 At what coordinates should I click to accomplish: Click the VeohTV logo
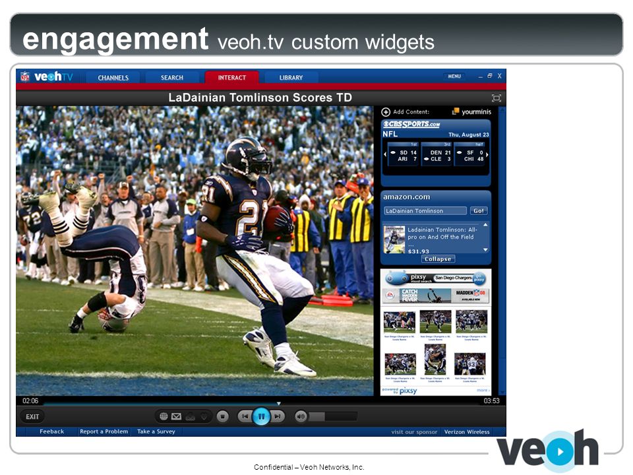click(53, 77)
